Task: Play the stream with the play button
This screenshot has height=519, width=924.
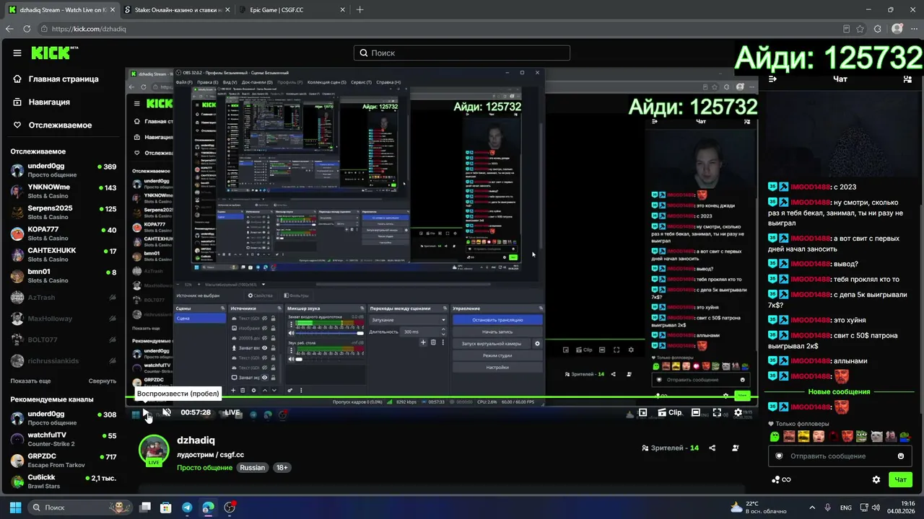Action: click(145, 413)
